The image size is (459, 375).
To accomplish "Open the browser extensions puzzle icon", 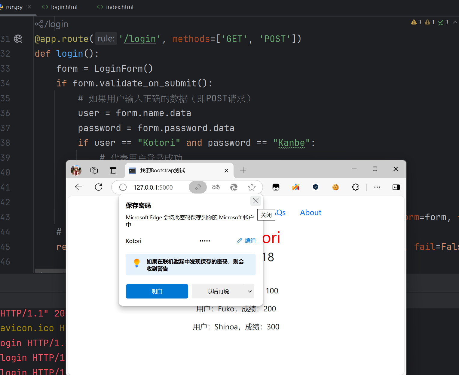I will (x=355, y=187).
